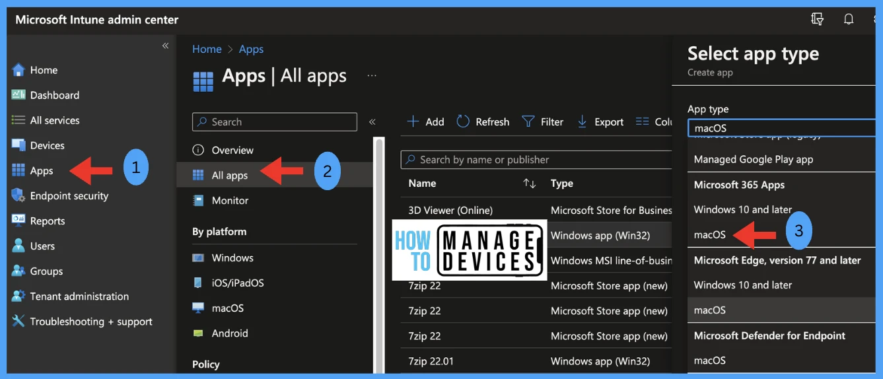Click the Add button
The image size is (883, 379).
pos(425,121)
